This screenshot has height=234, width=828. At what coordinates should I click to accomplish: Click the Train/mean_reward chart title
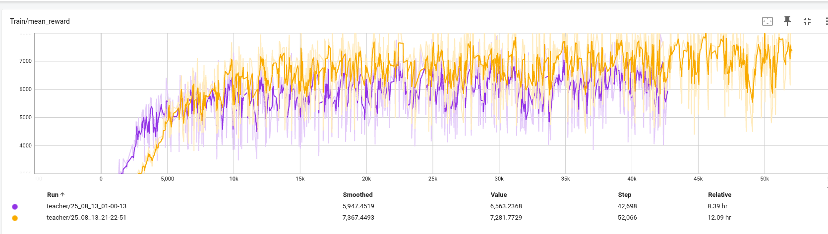(40, 21)
